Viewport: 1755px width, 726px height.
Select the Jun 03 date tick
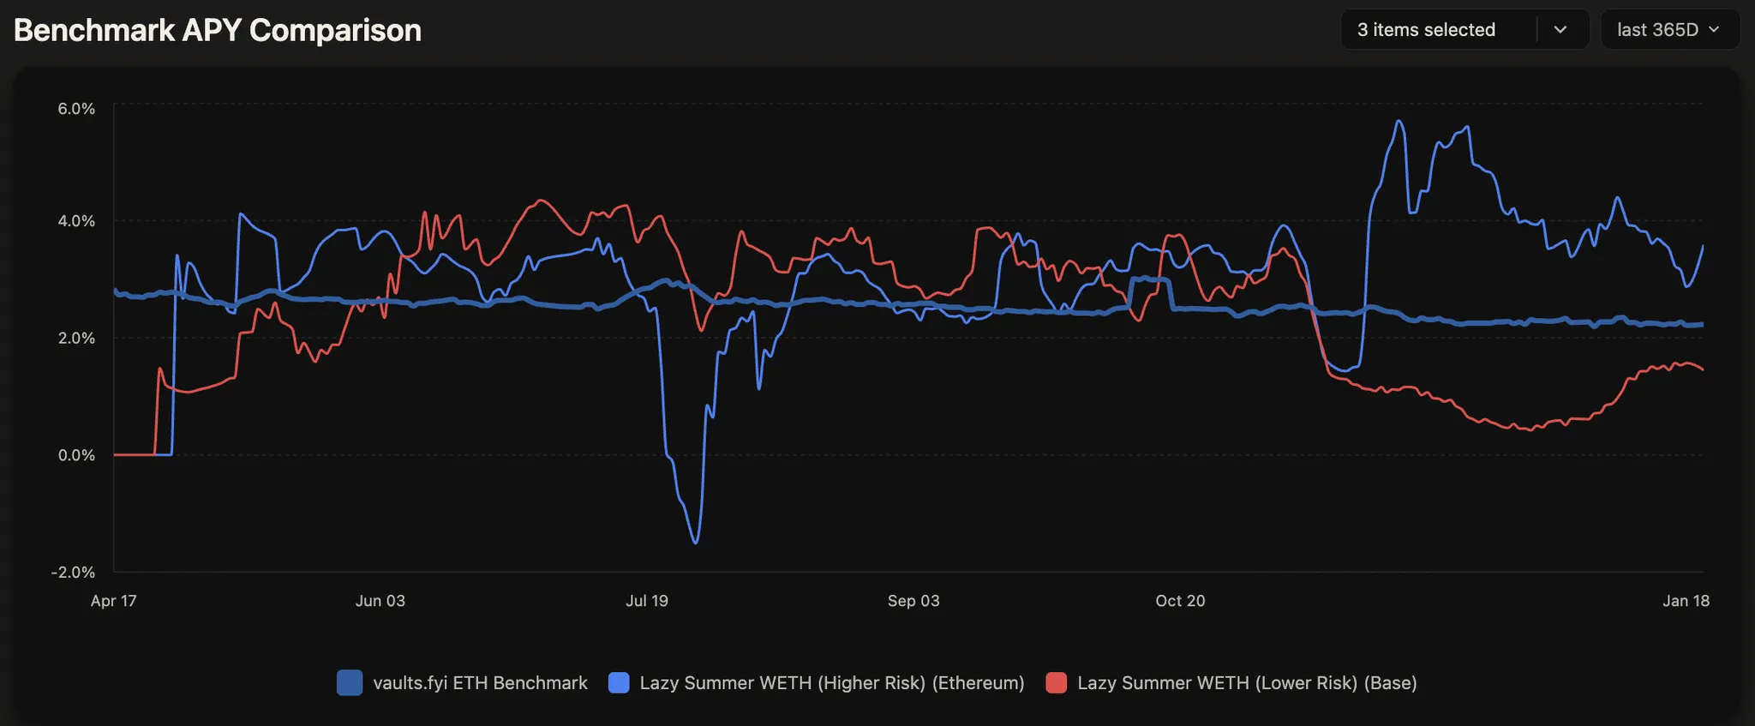click(380, 601)
